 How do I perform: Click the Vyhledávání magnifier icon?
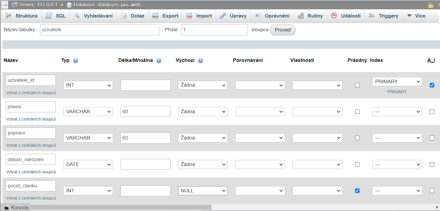click(77, 16)
